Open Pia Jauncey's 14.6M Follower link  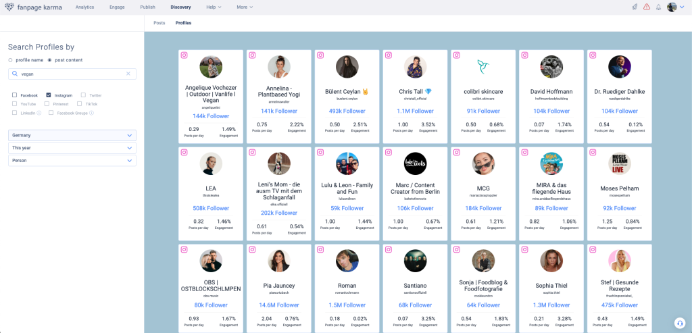pyautogui.click(x=279, y=305)
